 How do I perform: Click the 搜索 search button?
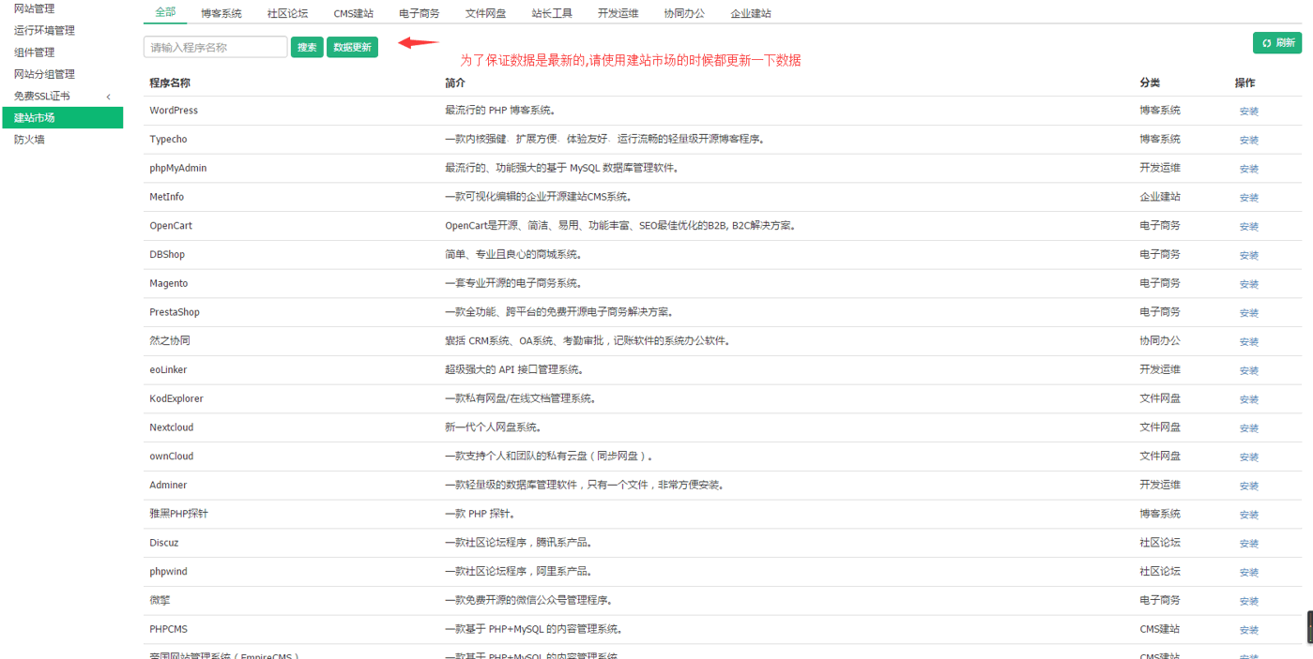(x=307, y=47)
